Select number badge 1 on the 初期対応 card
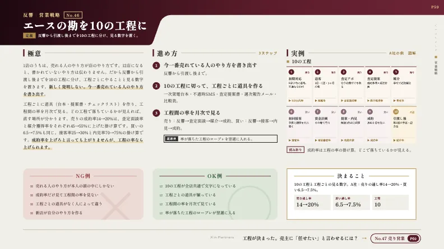The height and width of the screenshot is (249, 444). 292,72
